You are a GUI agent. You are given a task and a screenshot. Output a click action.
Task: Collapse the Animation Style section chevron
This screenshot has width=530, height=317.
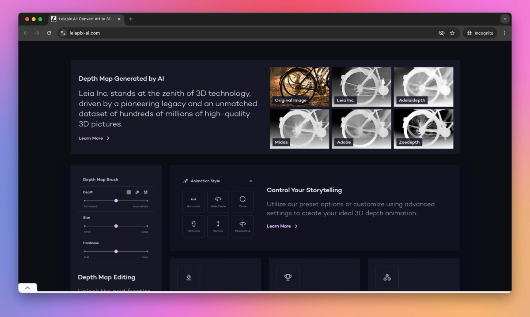click(251, 181)
